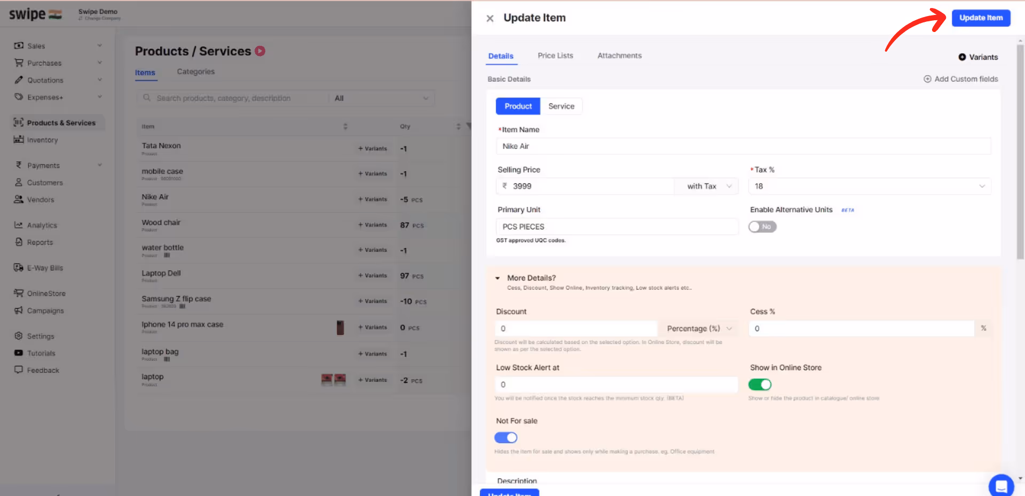This screenshot has width=1025, height=496.
Task: Close the Update Item panel with X
Action: 490,19
